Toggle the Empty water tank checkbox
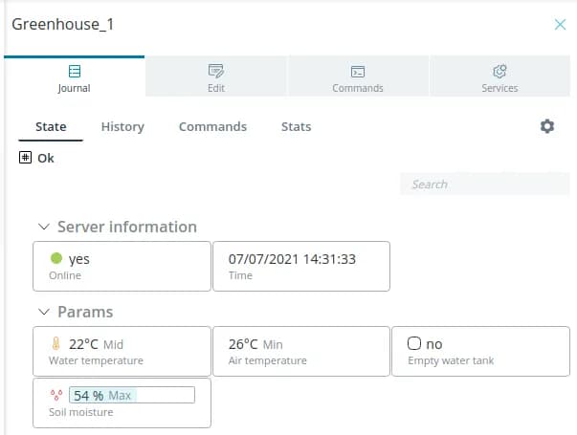The width and height of the screenshot is (577, 435). pyautogui.click(x=414, y=344)
